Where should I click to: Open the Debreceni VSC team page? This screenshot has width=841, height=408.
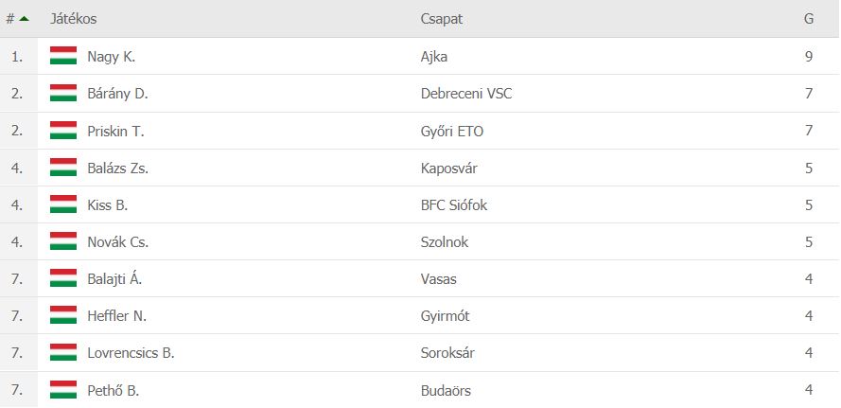(x=466, y=94)
